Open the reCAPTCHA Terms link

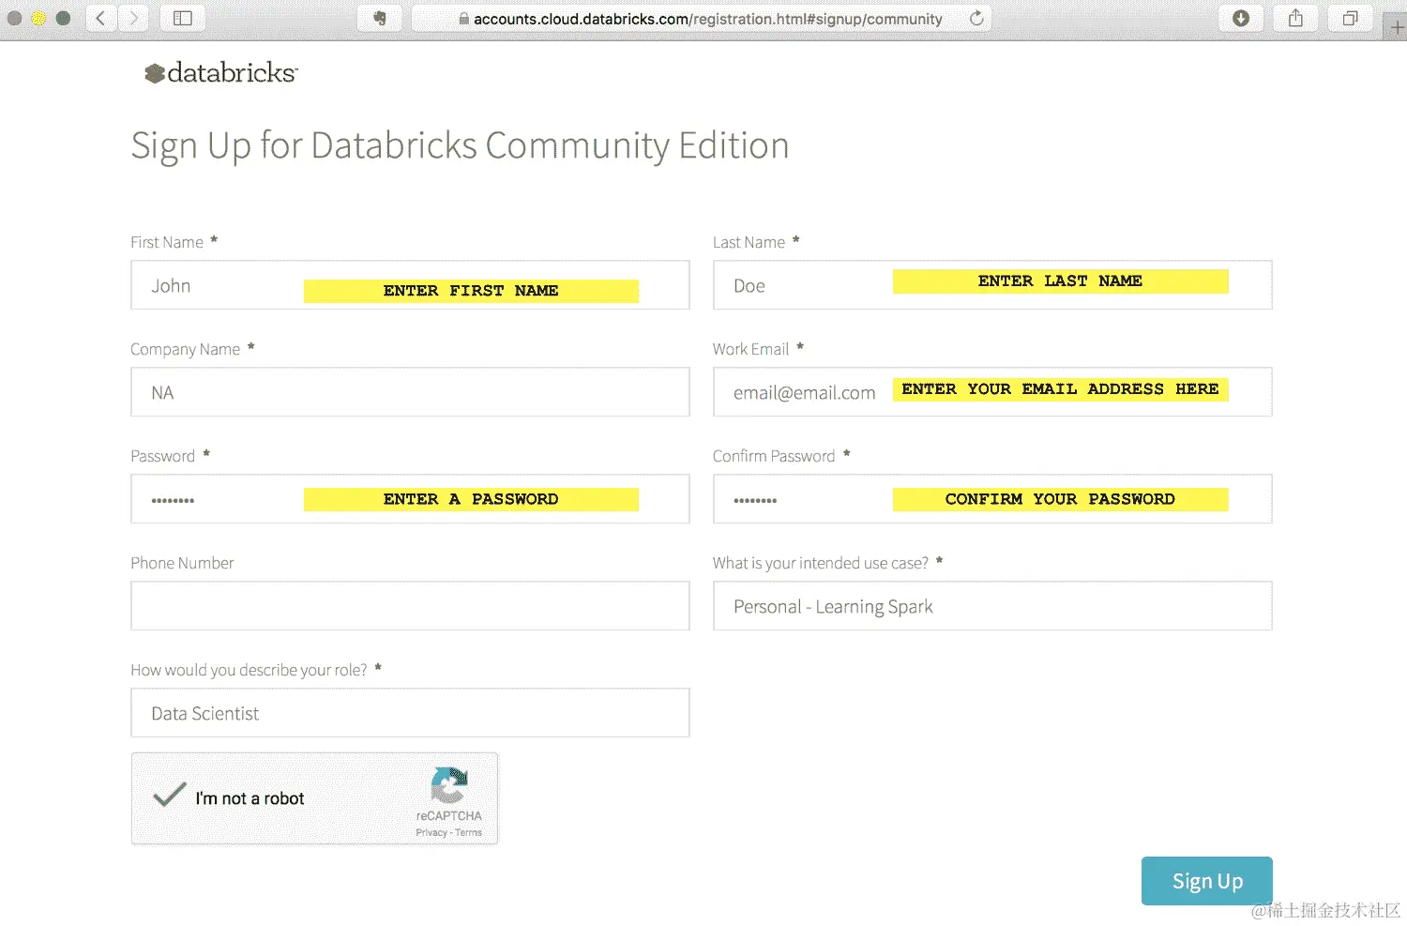[468, 833]
